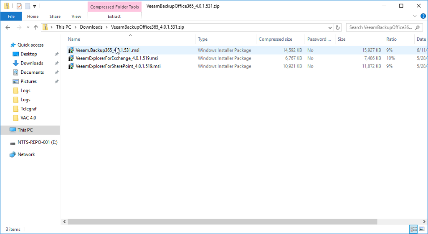The width and height of the screenshot is (428, 234).
Task: Click the 14,592 KB compressed size cell
Action: point(292,50)
